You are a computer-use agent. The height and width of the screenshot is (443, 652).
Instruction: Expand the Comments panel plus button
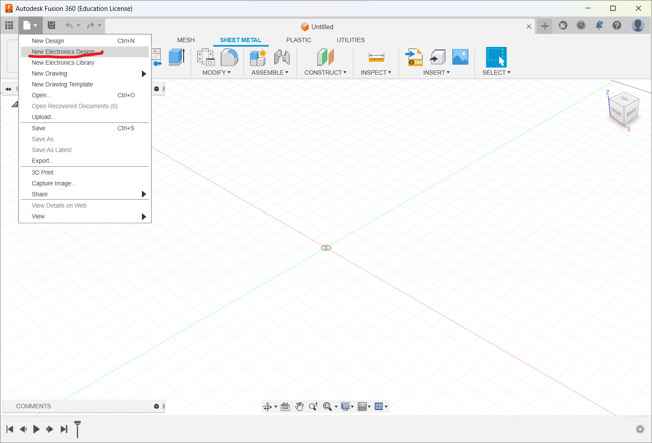[x=156, y=406]
